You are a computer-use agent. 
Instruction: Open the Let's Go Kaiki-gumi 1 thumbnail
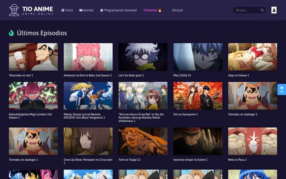pyautogui.click(x=143, y=57)
